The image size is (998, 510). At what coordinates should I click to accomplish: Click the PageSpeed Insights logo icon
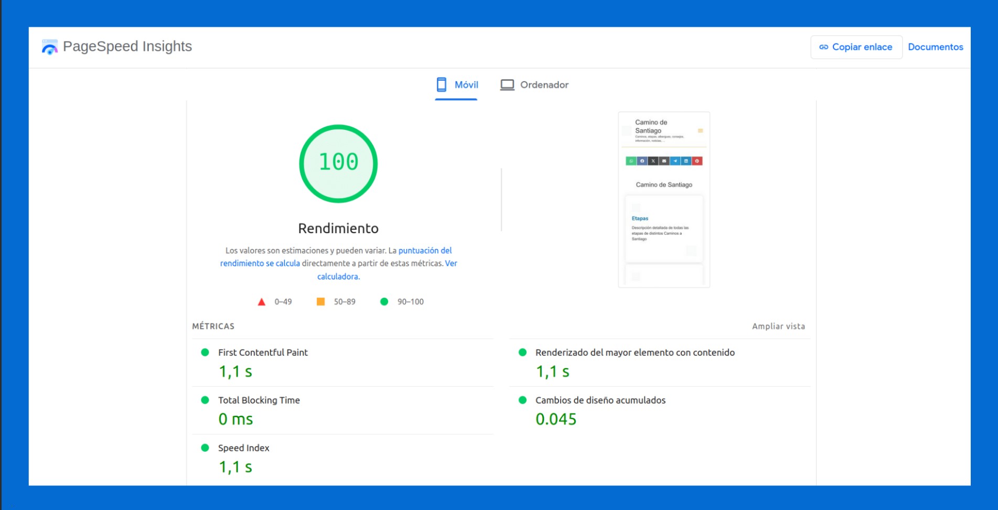[49, 47]
